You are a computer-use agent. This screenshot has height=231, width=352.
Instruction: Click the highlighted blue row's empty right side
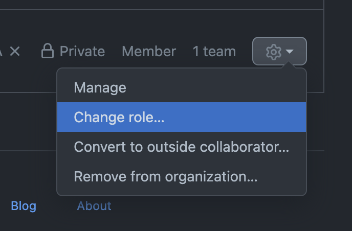pyautogui.click(x=235, y=117)
